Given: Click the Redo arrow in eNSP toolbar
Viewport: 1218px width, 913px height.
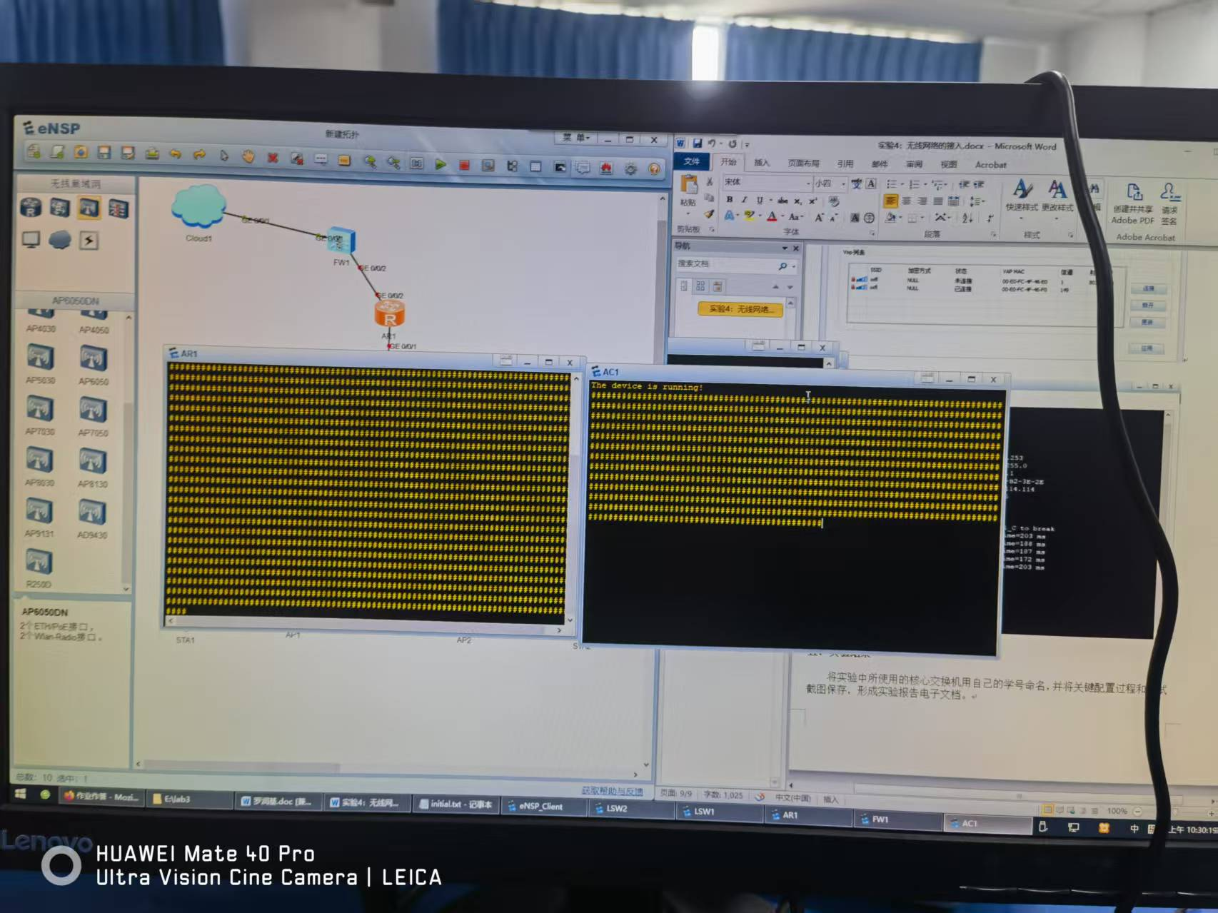Looking at the screenshot, I should pos(199,155).
